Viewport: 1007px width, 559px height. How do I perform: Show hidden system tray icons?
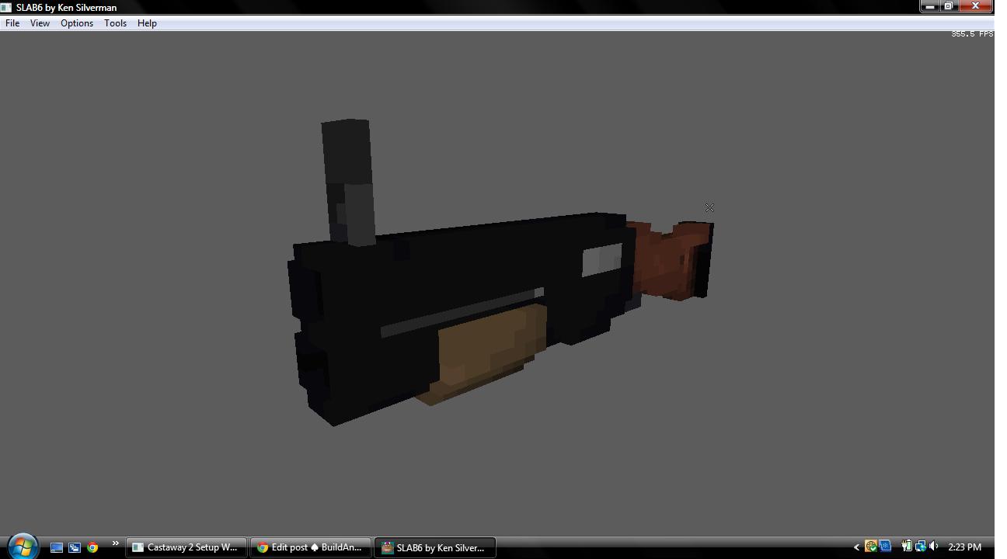coord(856,547)
